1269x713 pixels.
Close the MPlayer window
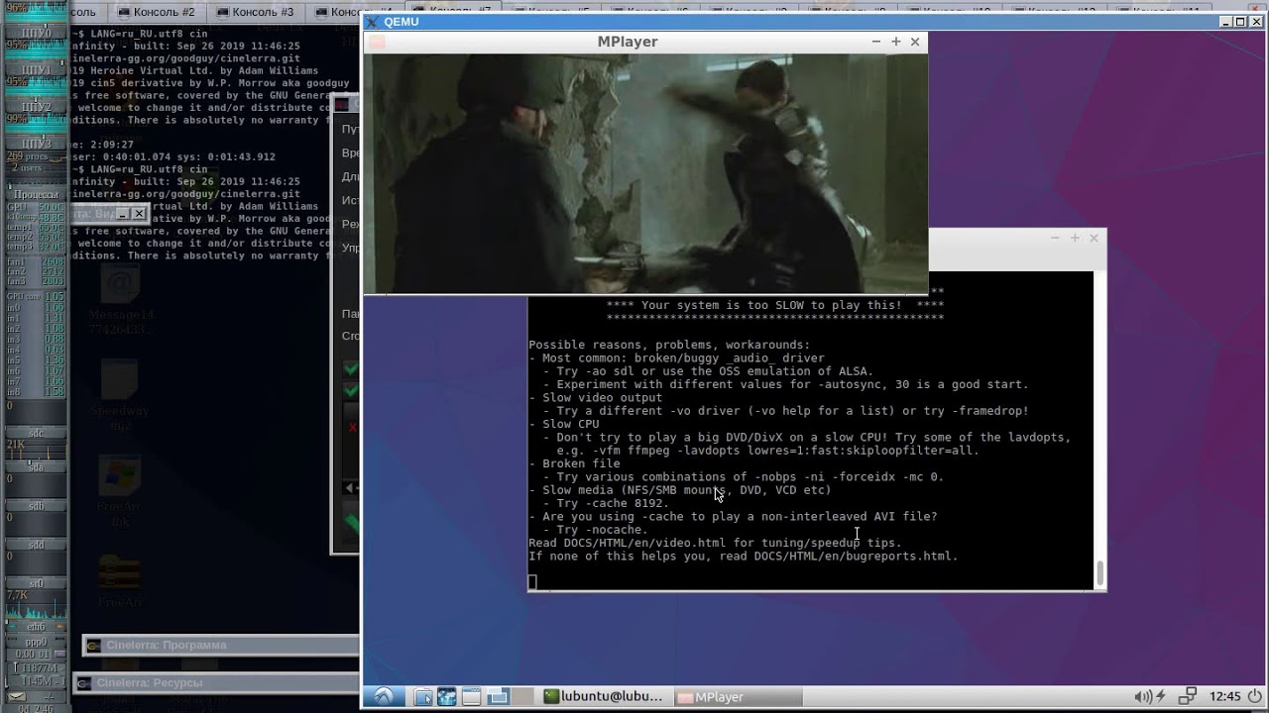click(915, 42)
